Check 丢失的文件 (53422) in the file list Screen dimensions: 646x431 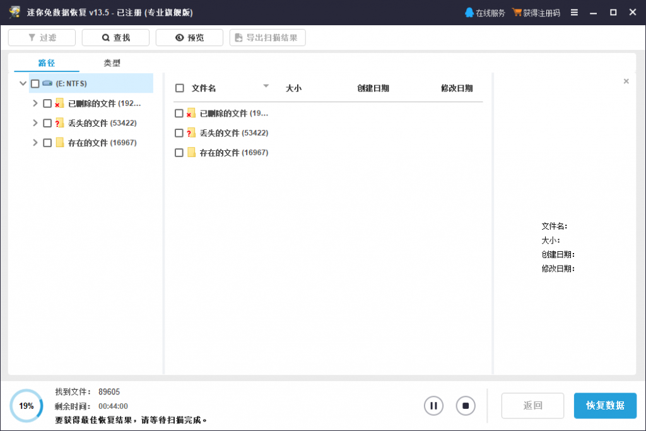coord(179,133)
